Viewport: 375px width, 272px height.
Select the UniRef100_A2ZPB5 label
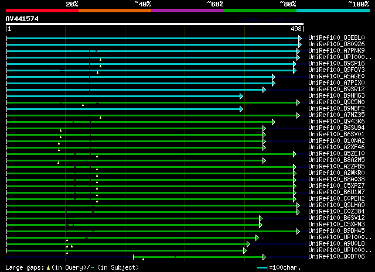point(336,167)
